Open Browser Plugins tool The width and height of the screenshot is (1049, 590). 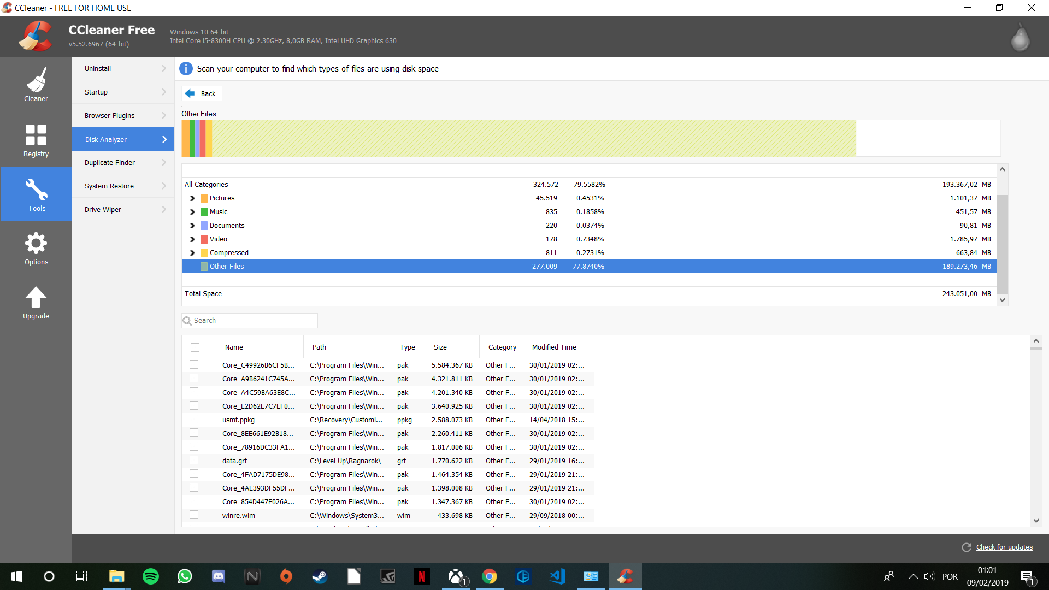coord(123,116)
